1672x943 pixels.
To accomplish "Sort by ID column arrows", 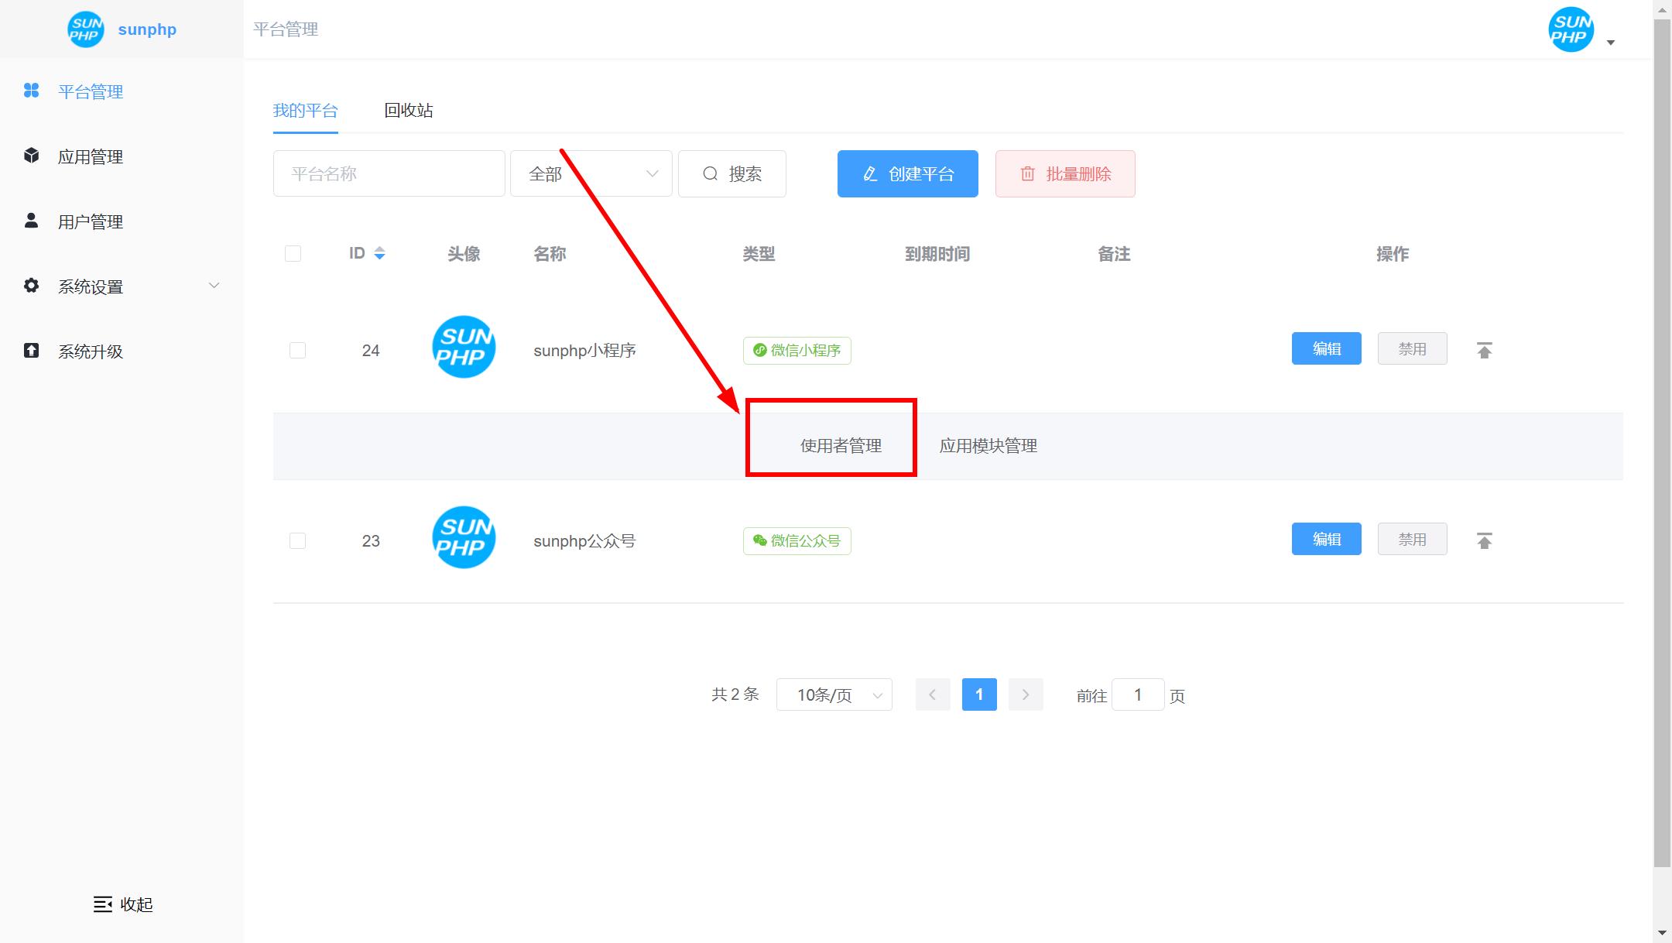I will pos(379,253).
